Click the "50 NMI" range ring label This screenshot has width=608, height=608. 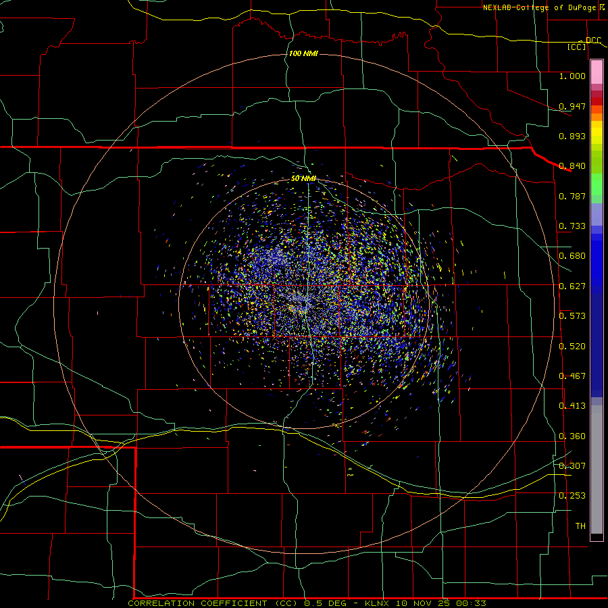(303, 178)
